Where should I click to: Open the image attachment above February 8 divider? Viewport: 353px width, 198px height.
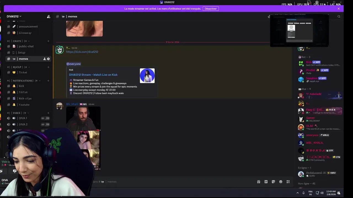[x=84, y=29]
